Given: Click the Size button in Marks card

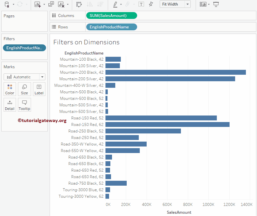Looking at the screenshot, I should [x=24, y=89].
